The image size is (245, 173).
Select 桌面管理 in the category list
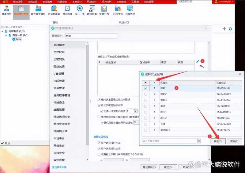[x=59, y=110]
